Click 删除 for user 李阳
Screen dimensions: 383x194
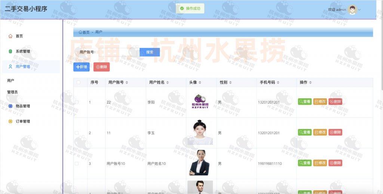(335, 102)
